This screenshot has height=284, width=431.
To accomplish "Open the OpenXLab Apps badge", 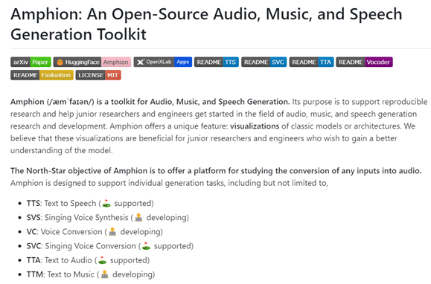I will click(x=163, y=62).
